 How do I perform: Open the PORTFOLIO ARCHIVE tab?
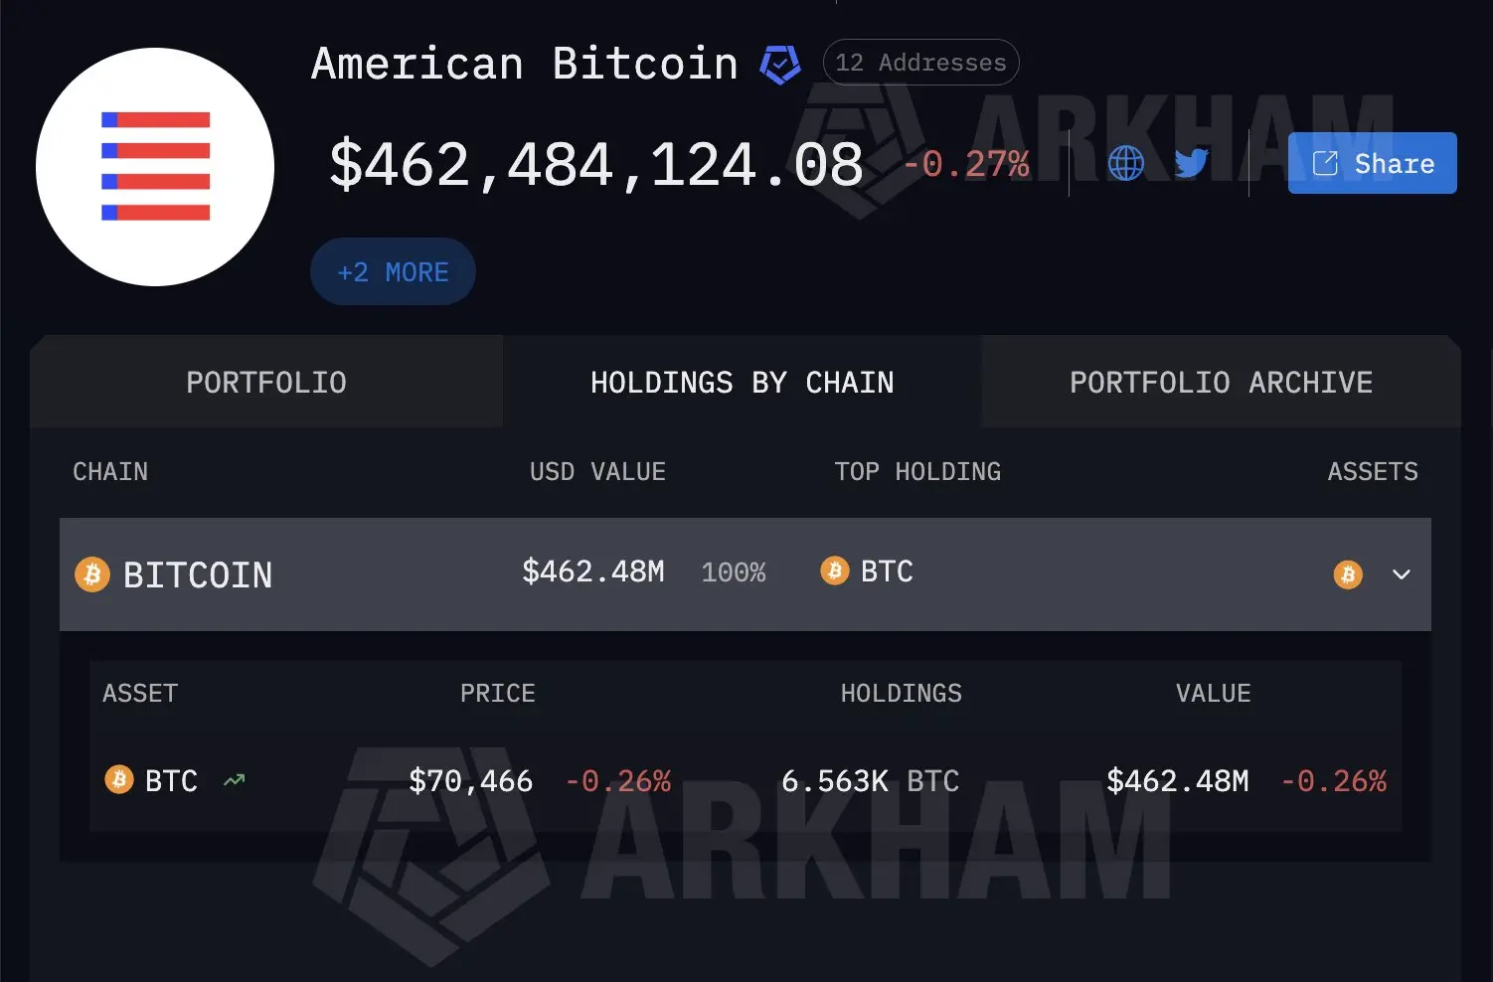[x=1221, y=382]
